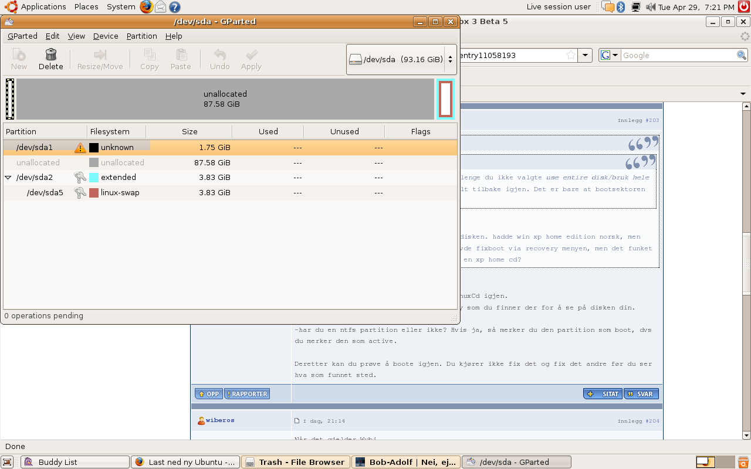
Task: Open the Partition menu in GParted
Action: tap(141, 36)
